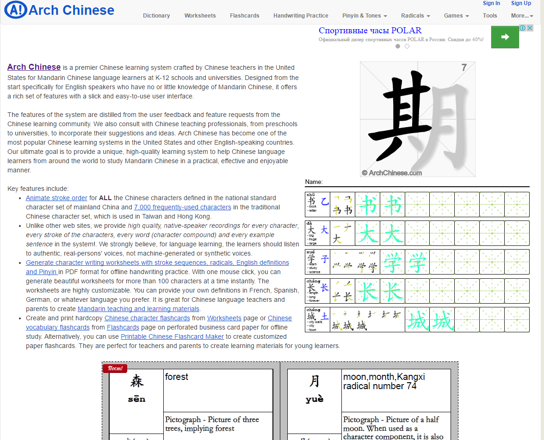The image size is (544, 440).
Task: Open Printable Chinese Flashcard Maker link
Action: tap(172, 336)
